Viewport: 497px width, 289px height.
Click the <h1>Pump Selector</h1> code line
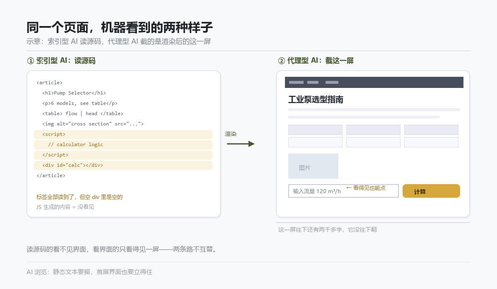point(74,93)
